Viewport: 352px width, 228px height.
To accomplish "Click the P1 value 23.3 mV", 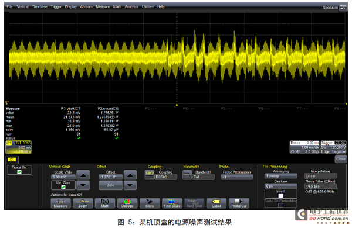I will click(74, 113).
